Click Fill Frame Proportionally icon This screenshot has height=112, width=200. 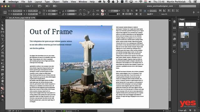[160, 11]
